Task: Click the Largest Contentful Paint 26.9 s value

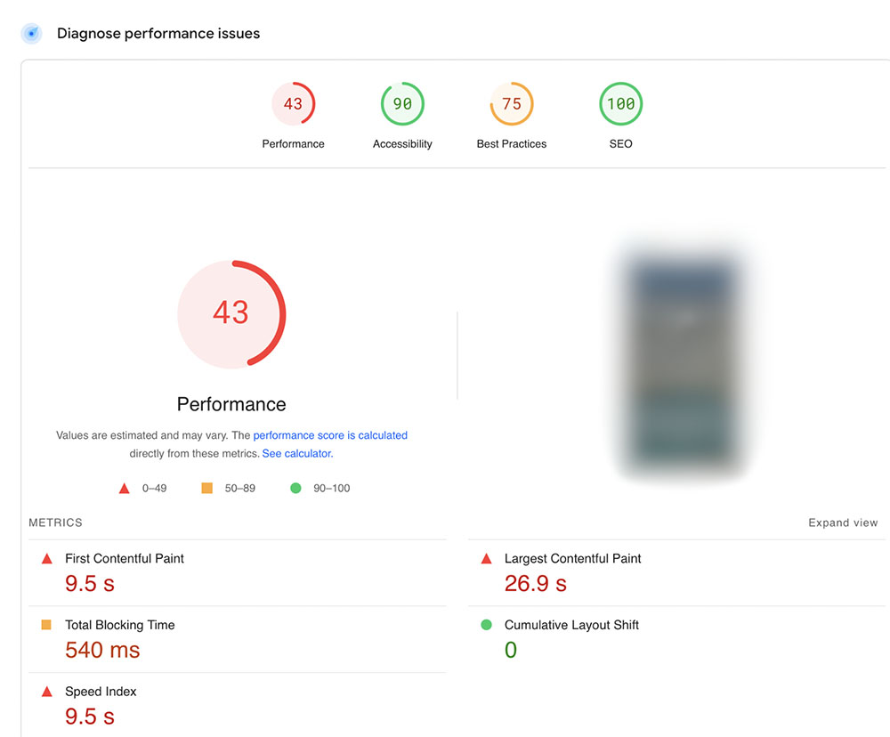Action: click(535, 584)
